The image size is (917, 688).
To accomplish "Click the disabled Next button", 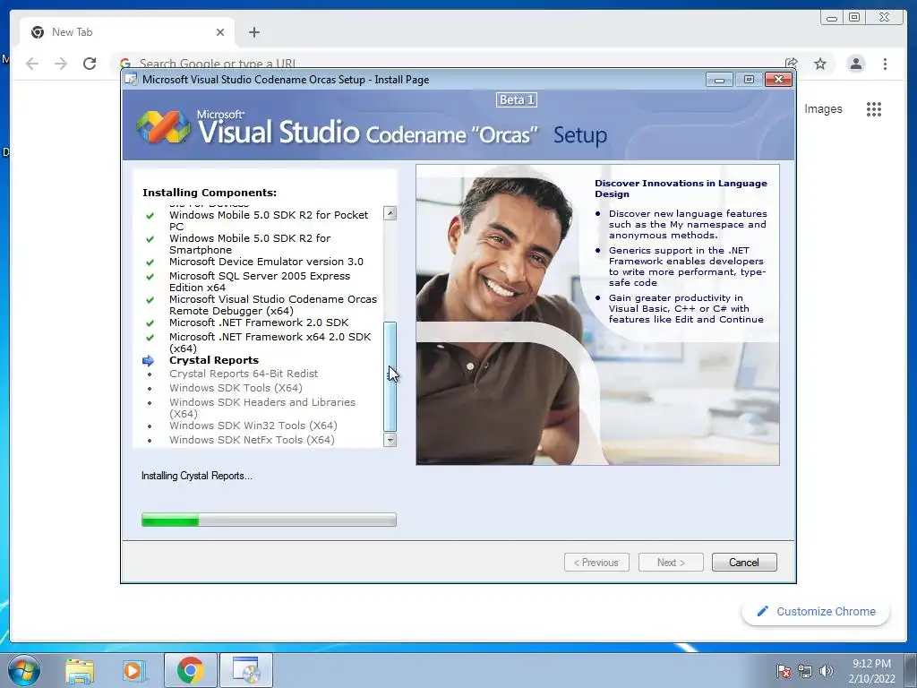I will (671, 563).
